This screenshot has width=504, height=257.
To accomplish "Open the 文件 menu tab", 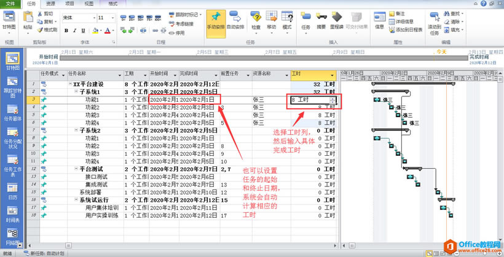I will 11,4.
